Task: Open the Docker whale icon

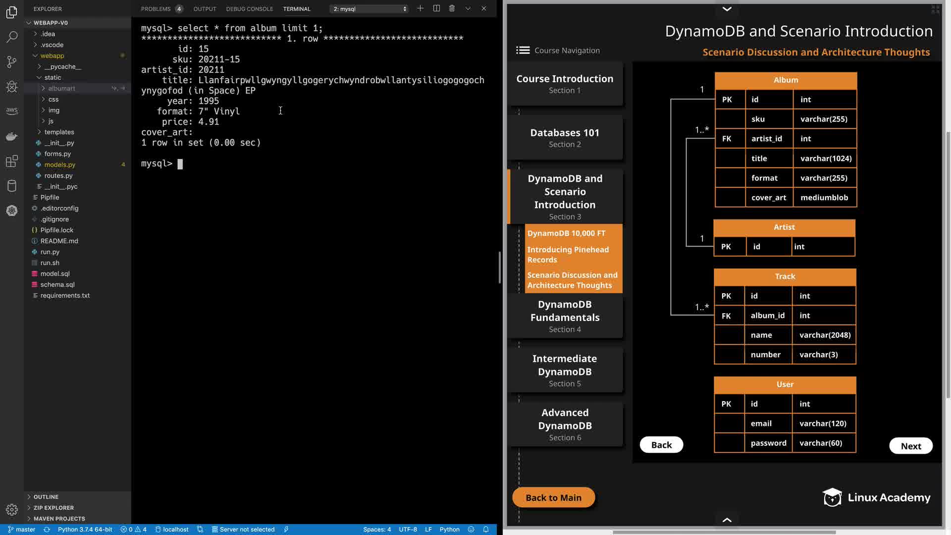Action: click(12, 136)
